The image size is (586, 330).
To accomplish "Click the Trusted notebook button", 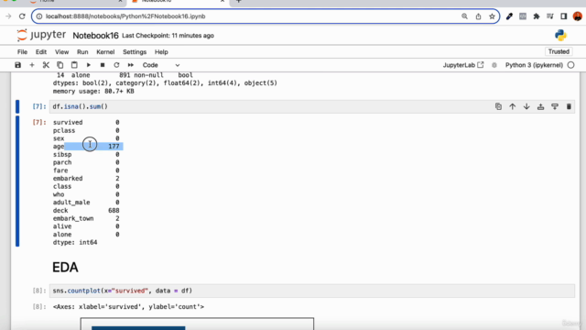I will 559,51.
